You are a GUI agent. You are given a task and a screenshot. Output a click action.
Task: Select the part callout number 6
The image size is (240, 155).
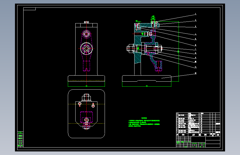coord(195,45)
